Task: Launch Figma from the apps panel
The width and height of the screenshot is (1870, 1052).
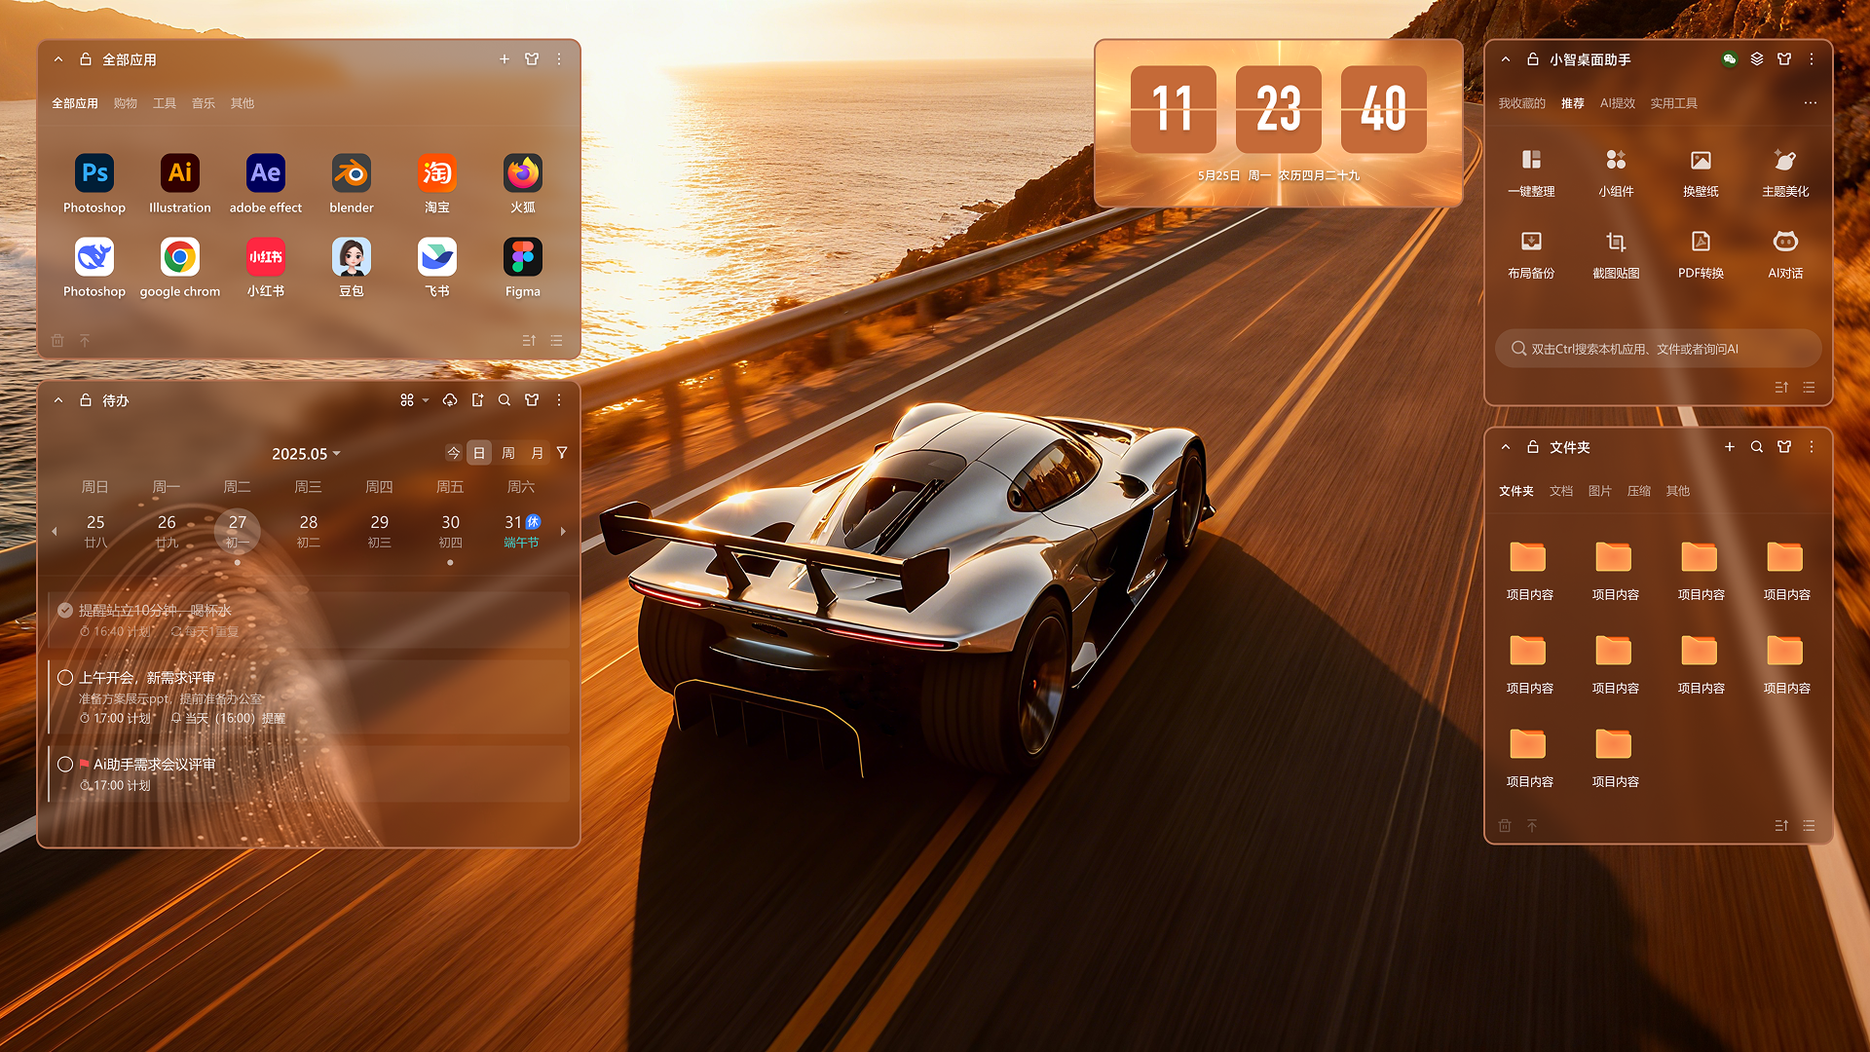Action: (x=522, y=257)
